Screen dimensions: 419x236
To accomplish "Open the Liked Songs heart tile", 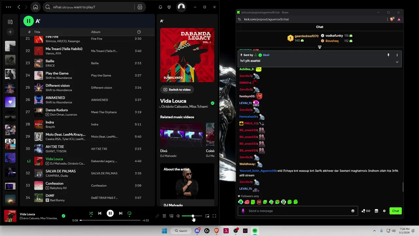I will 10,102.
